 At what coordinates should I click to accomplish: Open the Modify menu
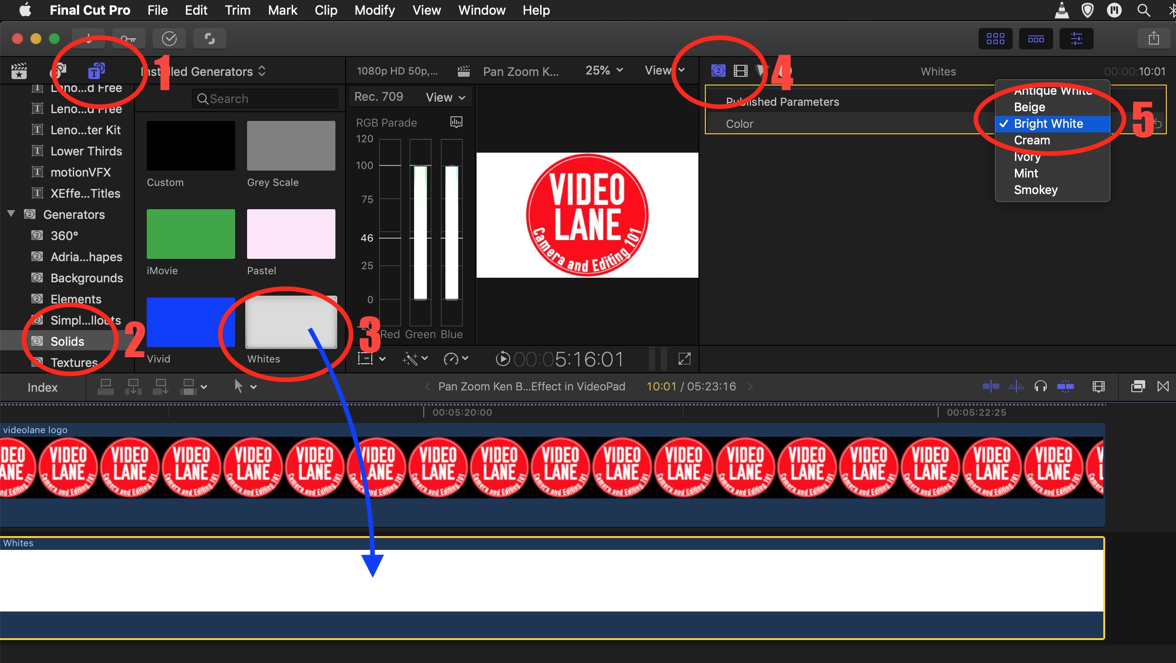pos(375,10)
